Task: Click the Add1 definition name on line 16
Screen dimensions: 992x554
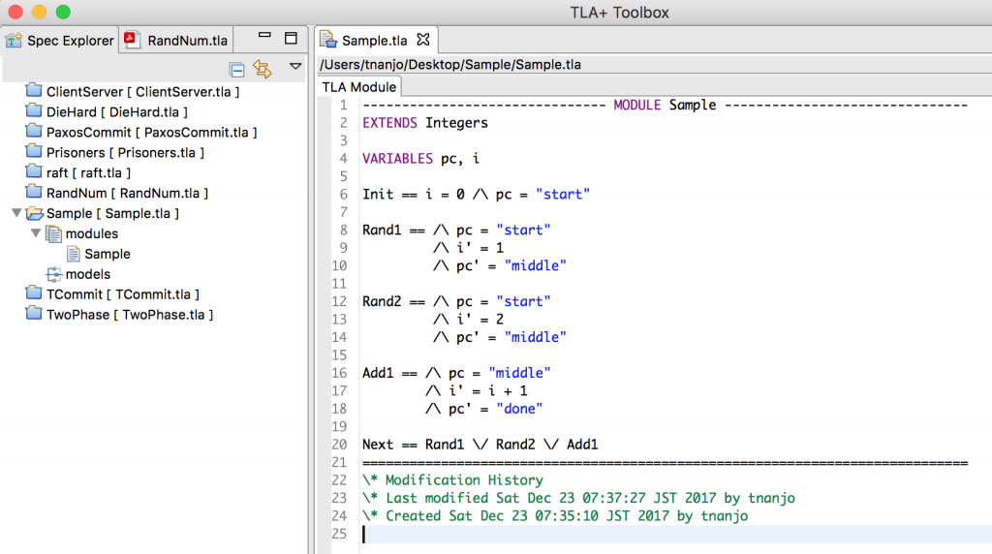Action: click(378, 373)
